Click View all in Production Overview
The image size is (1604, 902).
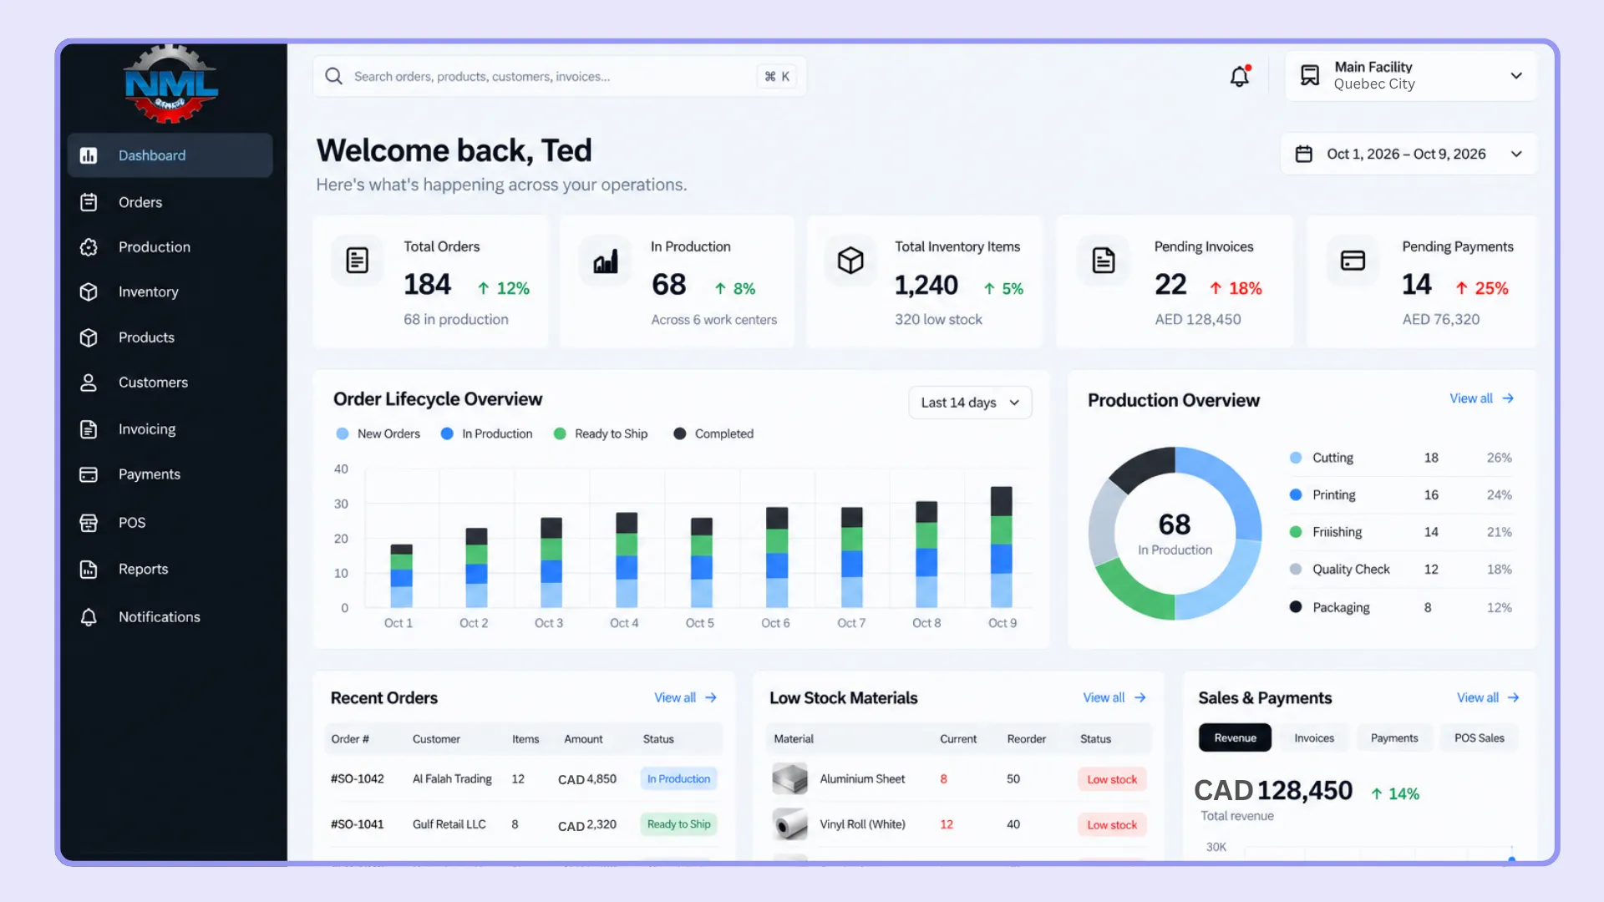click(x=1481, y=398)
